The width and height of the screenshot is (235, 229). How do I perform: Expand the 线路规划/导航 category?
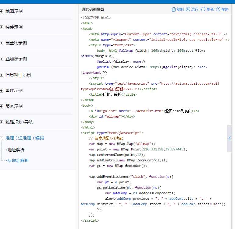coord(2,122)
